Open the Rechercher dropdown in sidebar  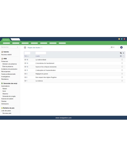click(x=10, y=47)
